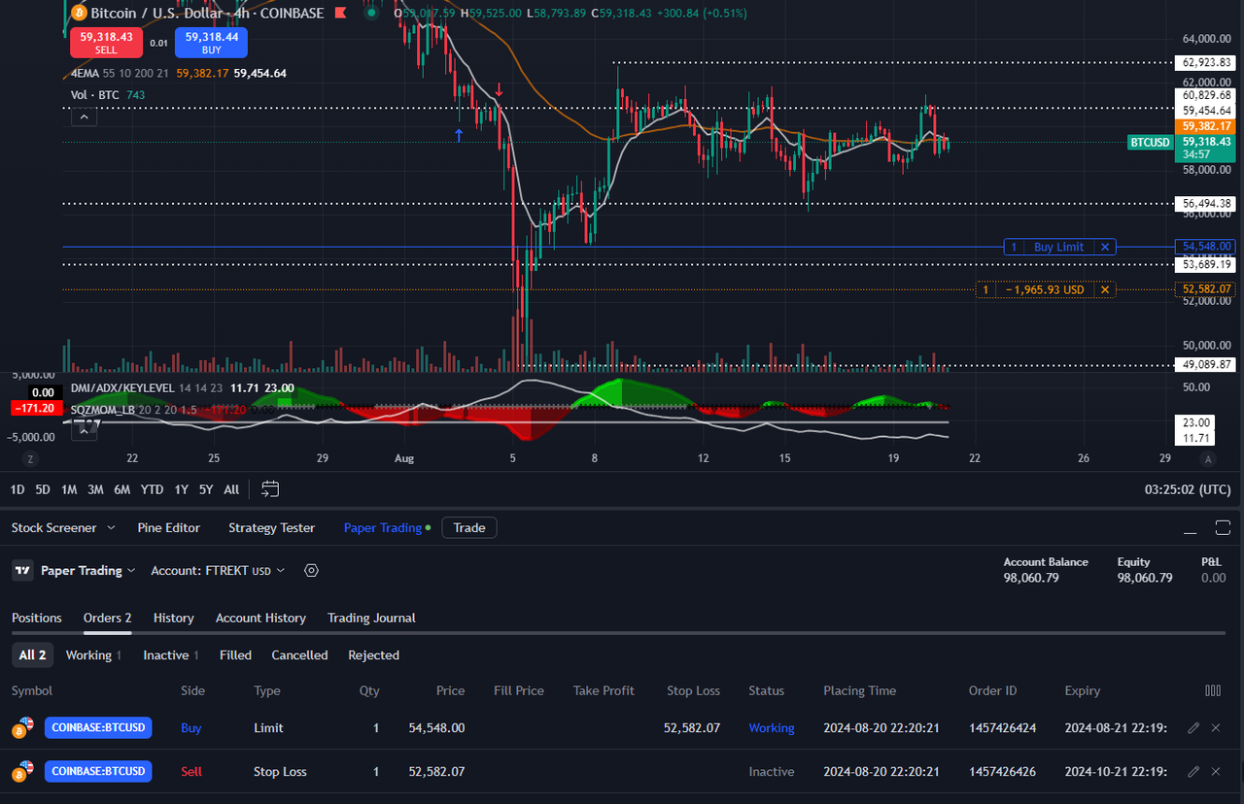Set chart range to 1Y
Screen dimensions: 1244x804
click(x=181, y=489)
